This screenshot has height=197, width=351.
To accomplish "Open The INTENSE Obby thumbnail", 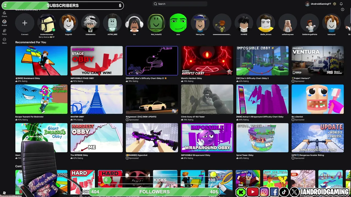I will 97,138.
